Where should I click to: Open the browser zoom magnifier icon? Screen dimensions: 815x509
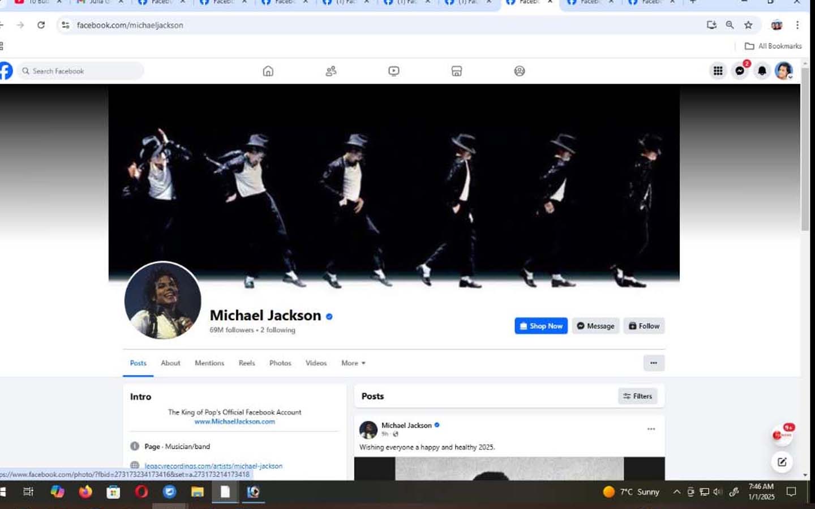coord(730,25)
